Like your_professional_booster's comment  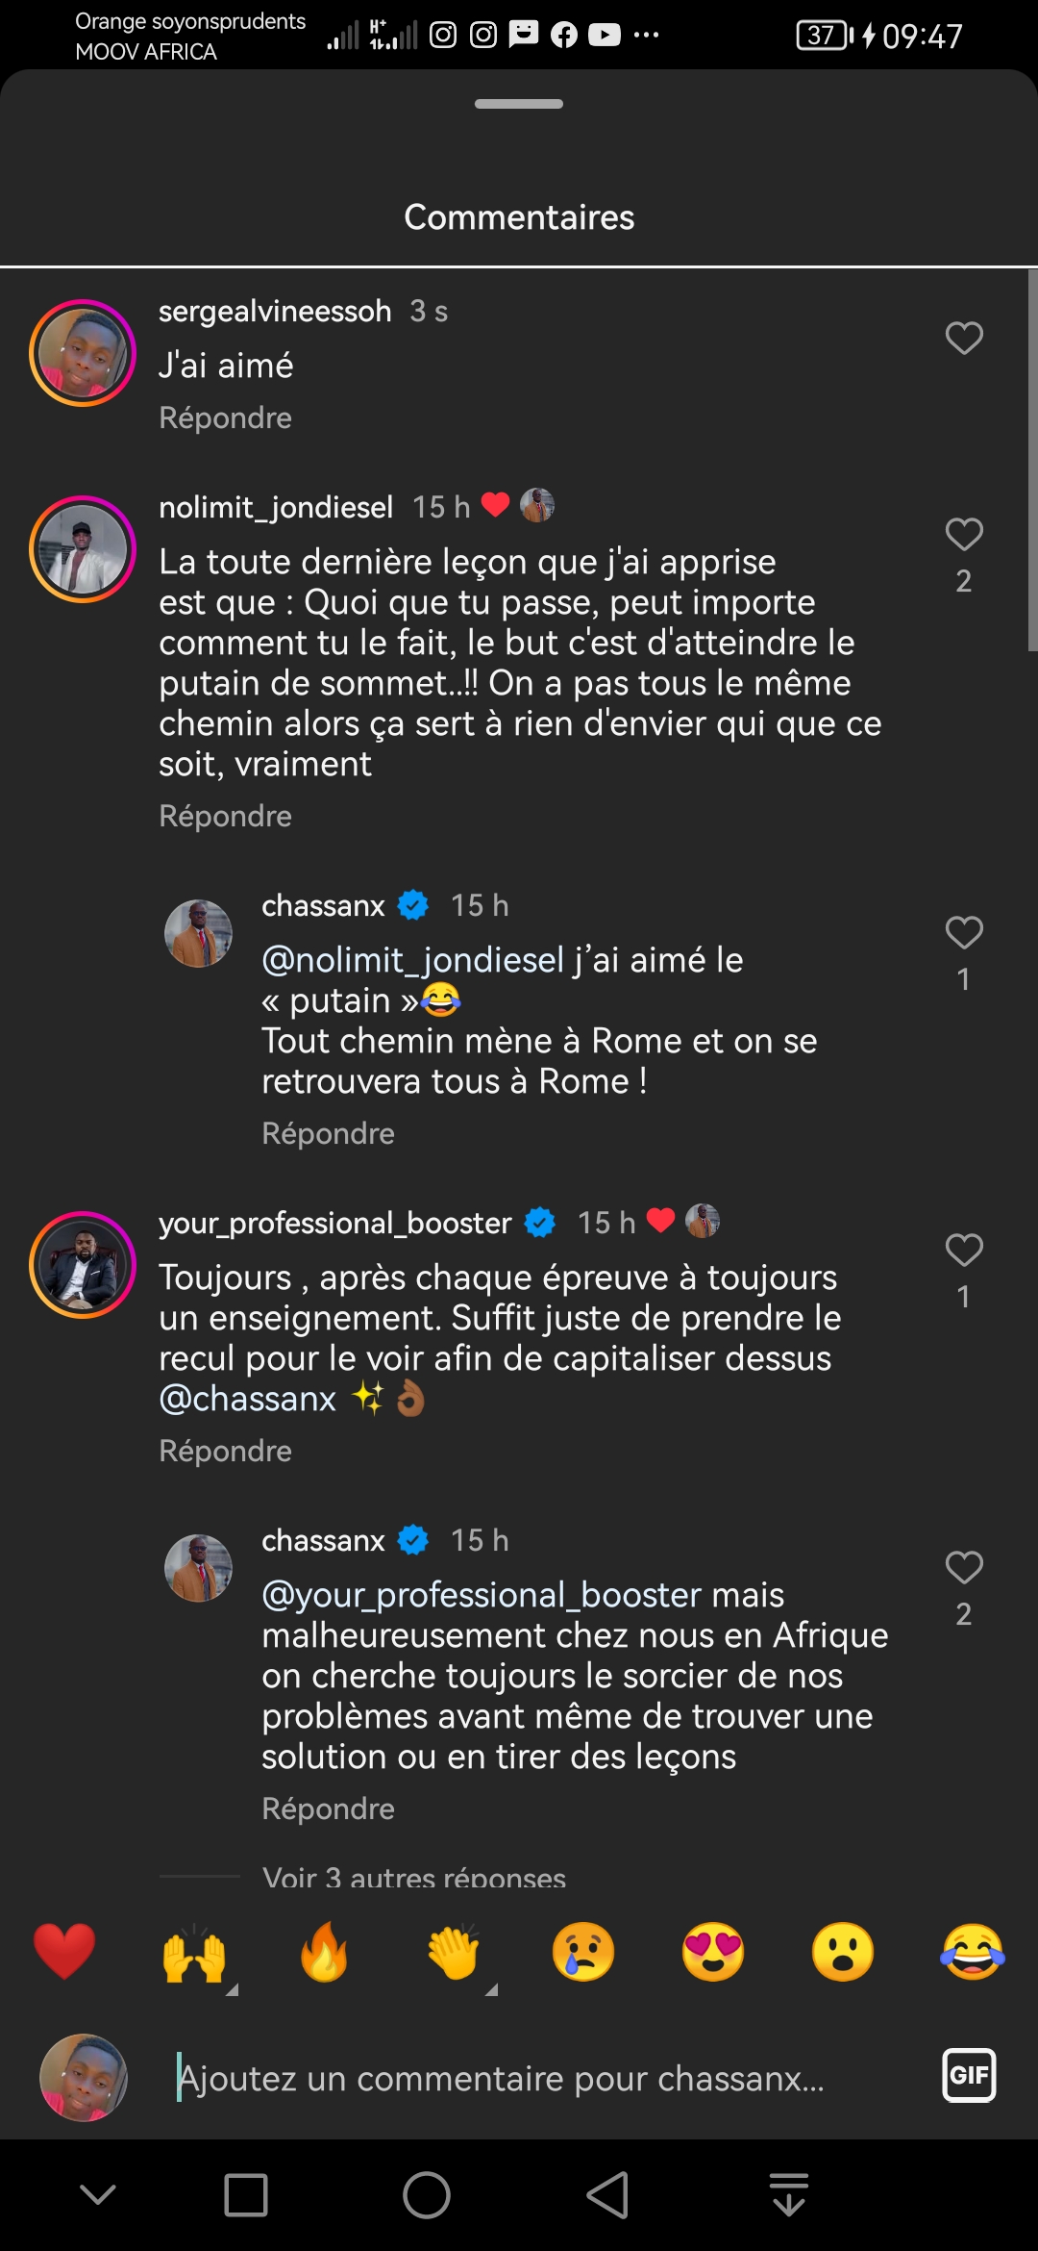point(964,1251)
